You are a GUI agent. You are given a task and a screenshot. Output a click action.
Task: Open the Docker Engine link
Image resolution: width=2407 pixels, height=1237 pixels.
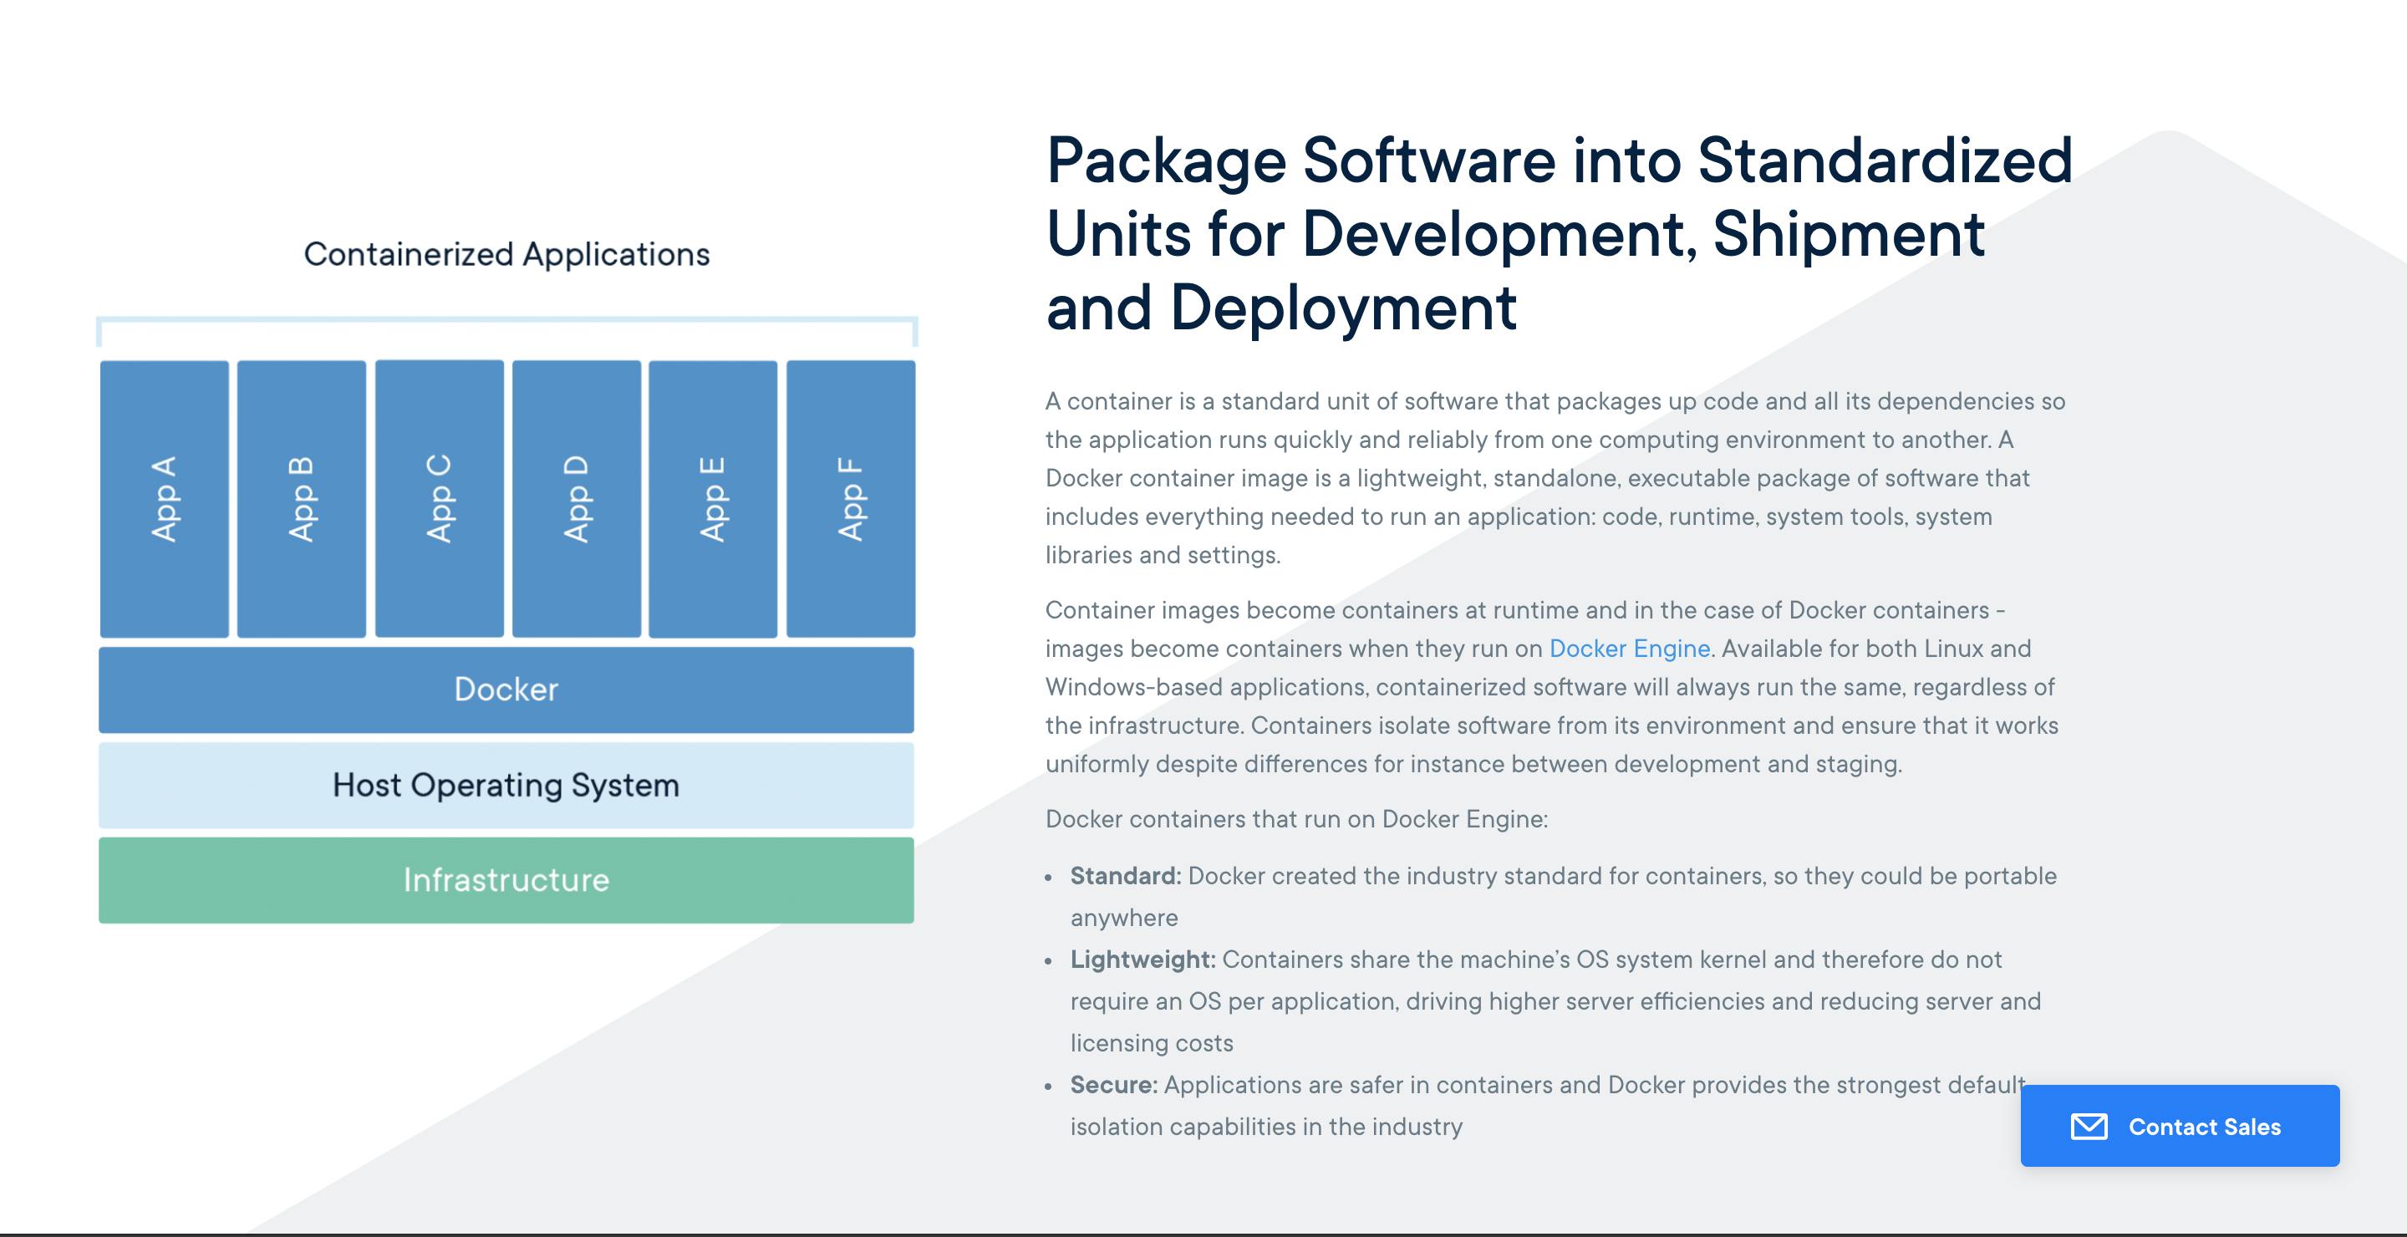pyautogui.click(x=1629, y=649)
